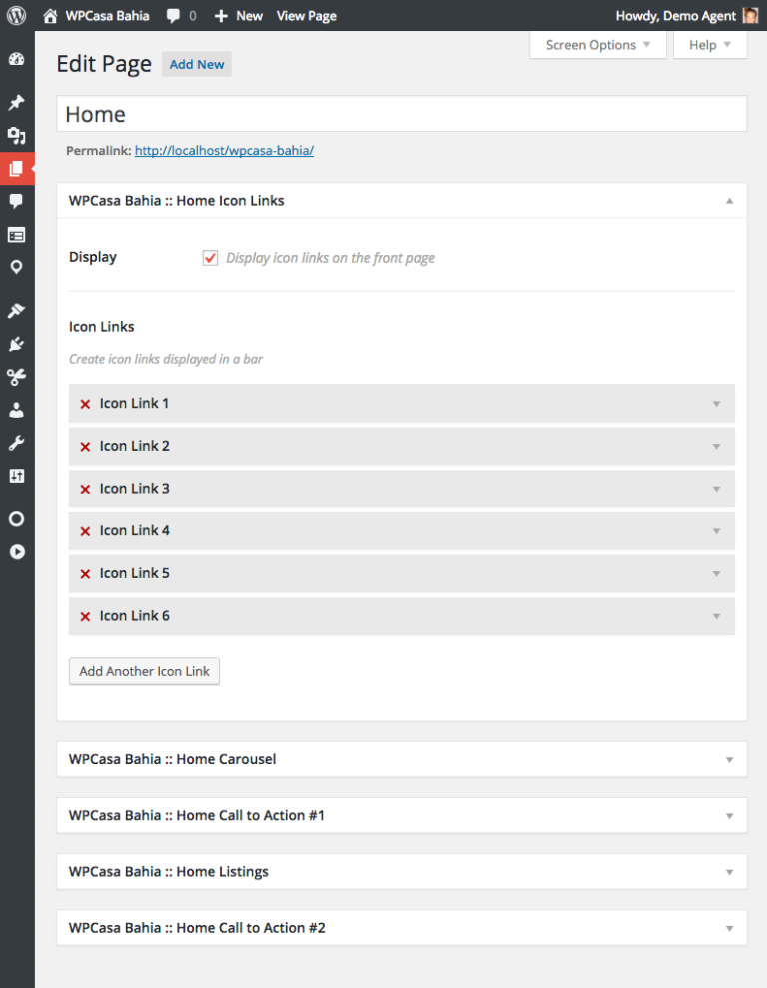Open the WordPress logo menu in admin bar
The image size is (767, 988).
coord(14,15)
